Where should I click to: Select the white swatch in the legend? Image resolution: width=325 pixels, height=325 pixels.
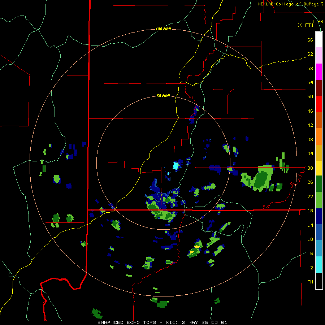tap(319, 40)
